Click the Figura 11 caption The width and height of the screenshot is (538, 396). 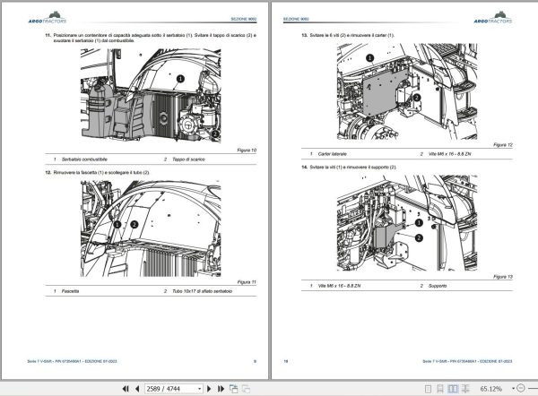pos(247,282)
